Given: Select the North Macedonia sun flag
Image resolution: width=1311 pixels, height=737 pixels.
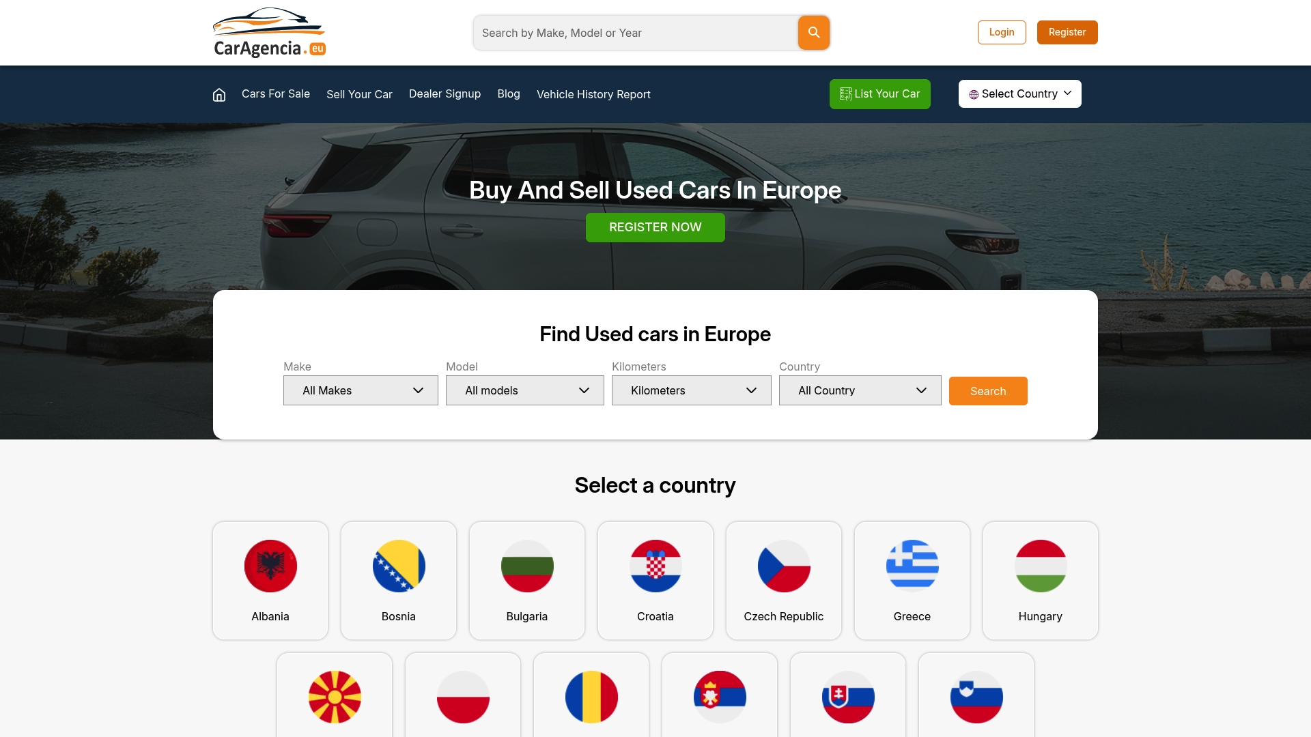Looking at the screenshot, I should coord(335,697).
